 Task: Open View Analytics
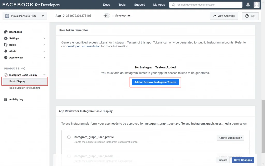[x=224, y=16]
